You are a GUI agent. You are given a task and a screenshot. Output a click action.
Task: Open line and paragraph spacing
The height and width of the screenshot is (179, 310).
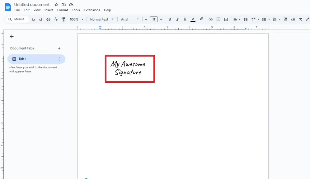pos(246,19)
